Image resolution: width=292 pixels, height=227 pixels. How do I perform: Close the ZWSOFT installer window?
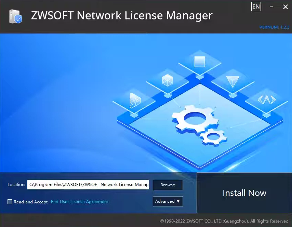point(285,7)
